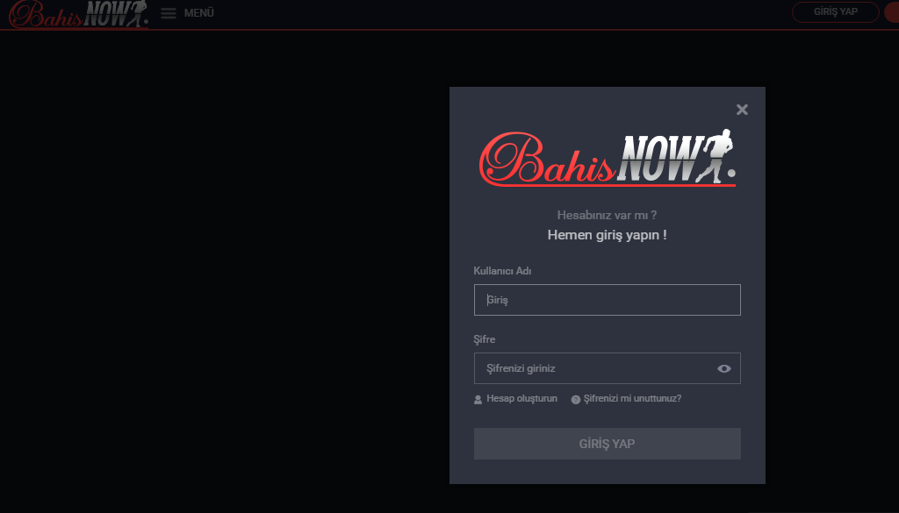Click the Şifrenizi mi unuttunuz? link
The image size is (899, 513).
pos(632,398)
